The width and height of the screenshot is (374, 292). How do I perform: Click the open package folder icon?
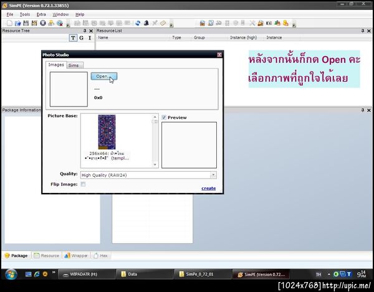(x=17, y=23)
